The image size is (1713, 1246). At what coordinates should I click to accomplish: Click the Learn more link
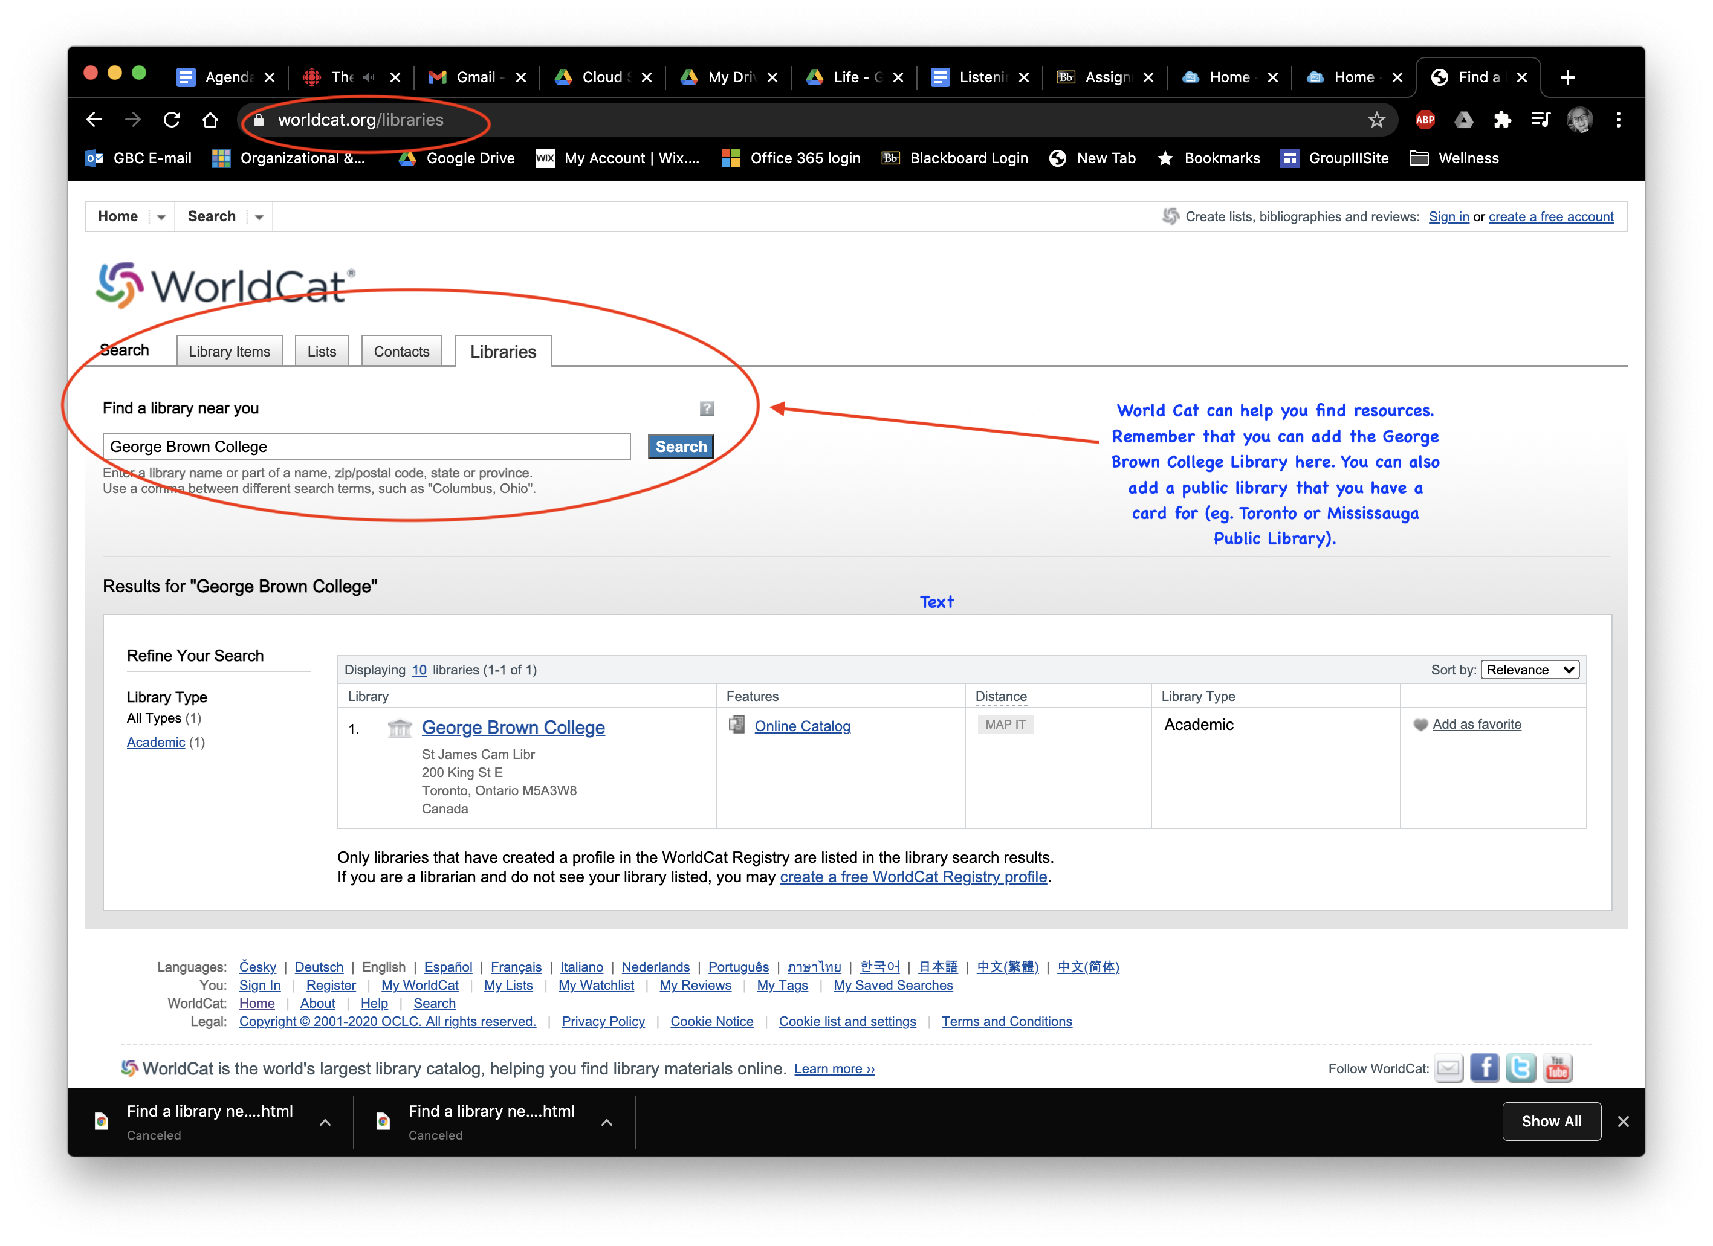[x=835, y=1068]
